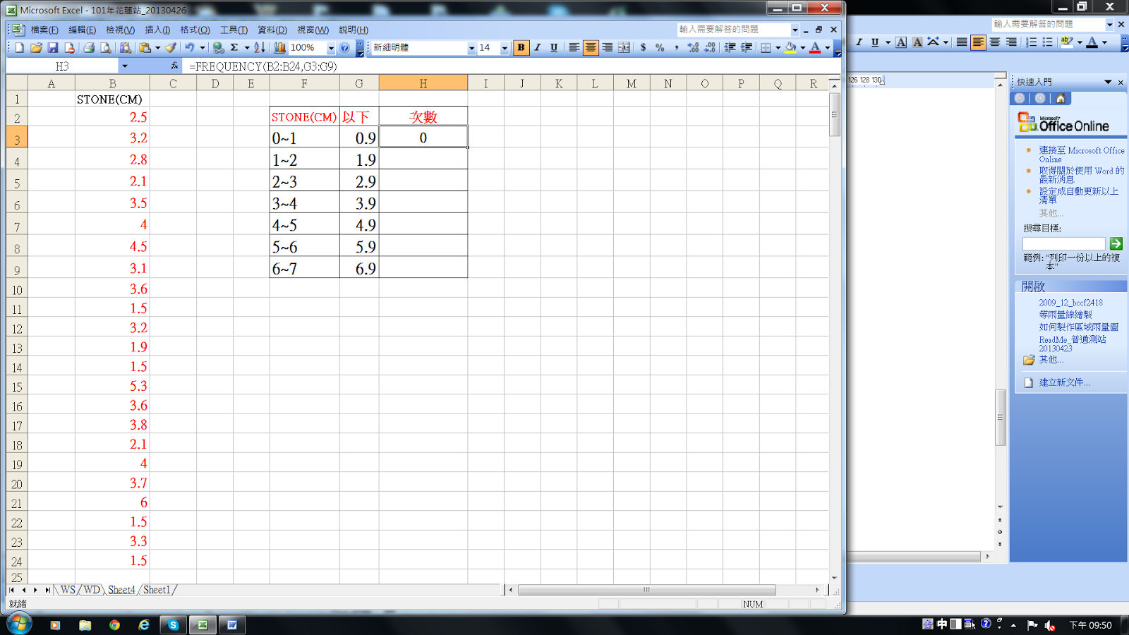Open the Fill Color dropdown arrow
Screen dimensions: 1129x635
(803, 48)
